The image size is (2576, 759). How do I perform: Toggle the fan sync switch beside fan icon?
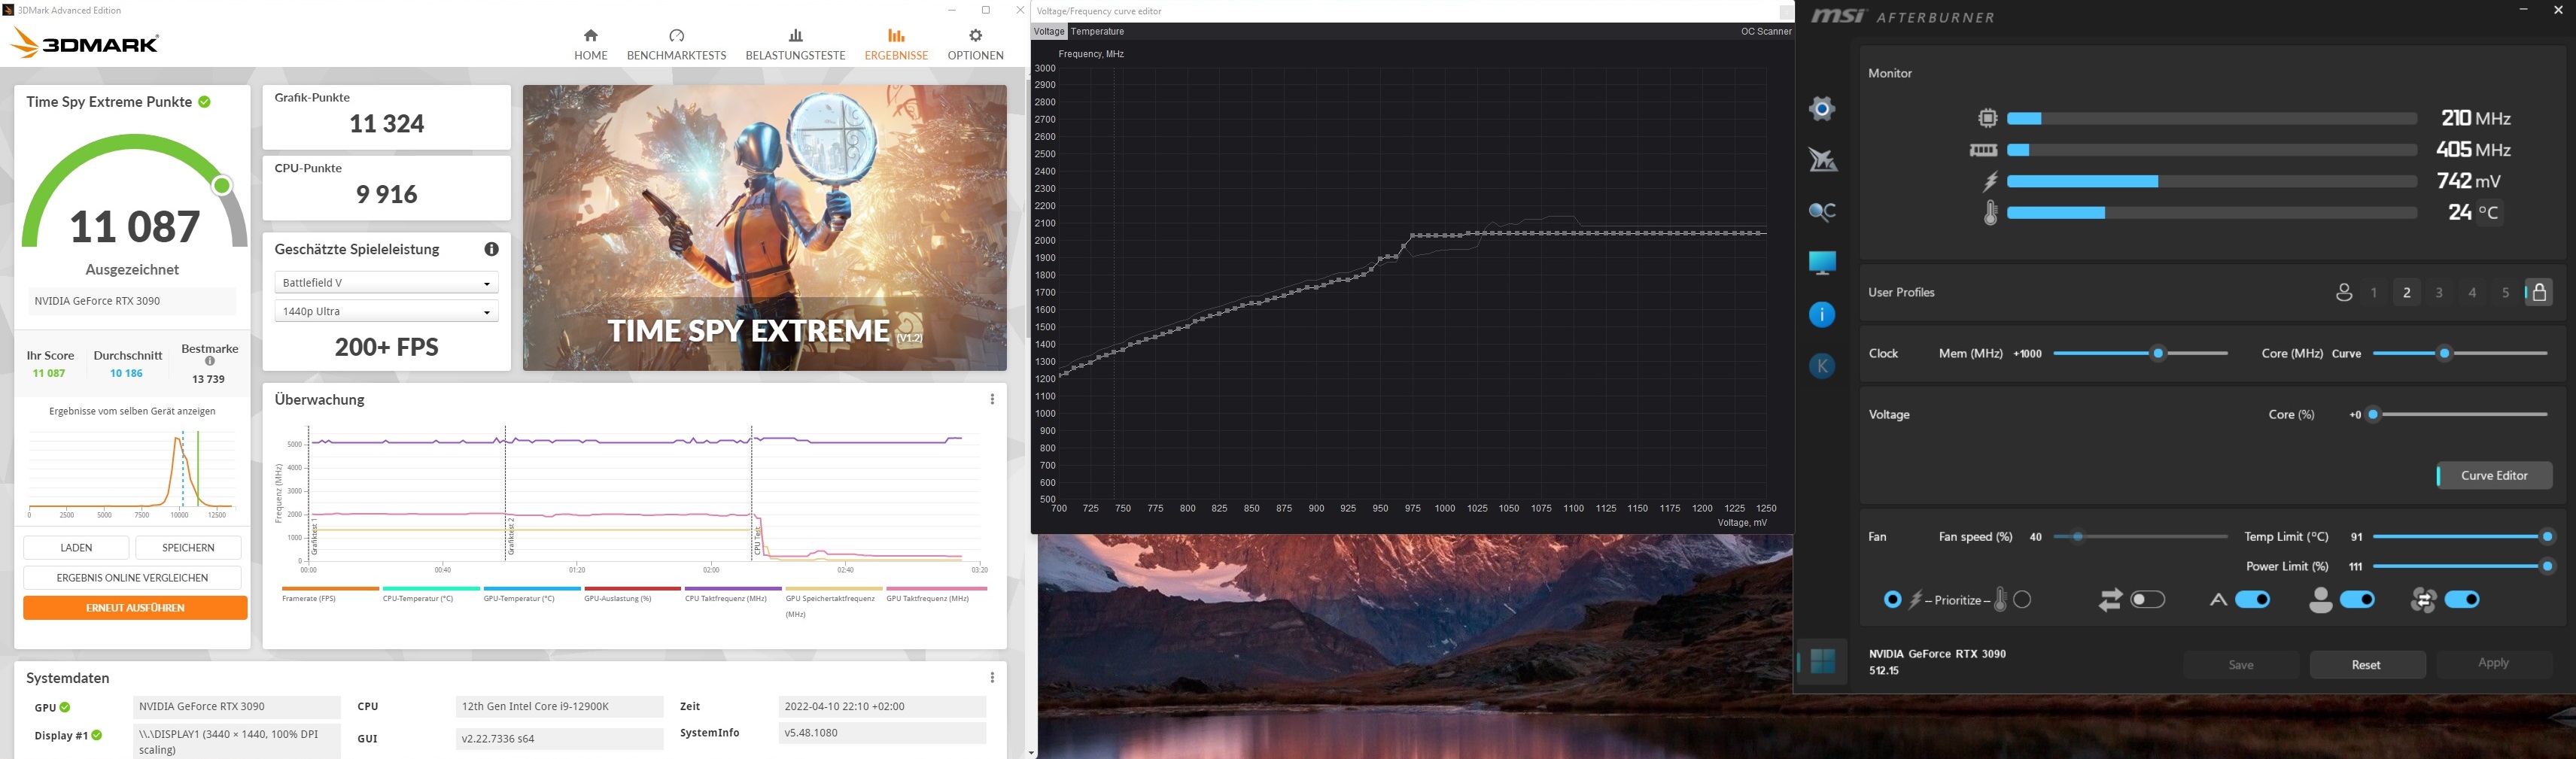tap(2463, 600)
